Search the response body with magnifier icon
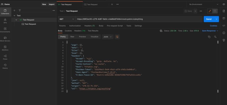The height and width of the screenshot is (105, 227). pyautogui.click(x=215, y=37)
